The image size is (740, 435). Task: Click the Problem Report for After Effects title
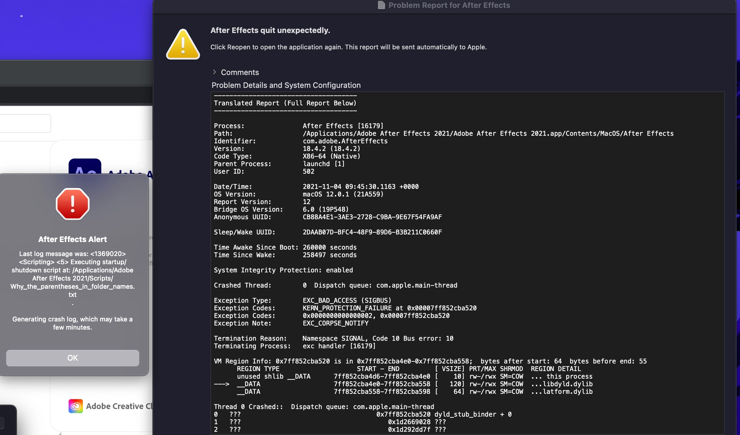tap(449, 5)
